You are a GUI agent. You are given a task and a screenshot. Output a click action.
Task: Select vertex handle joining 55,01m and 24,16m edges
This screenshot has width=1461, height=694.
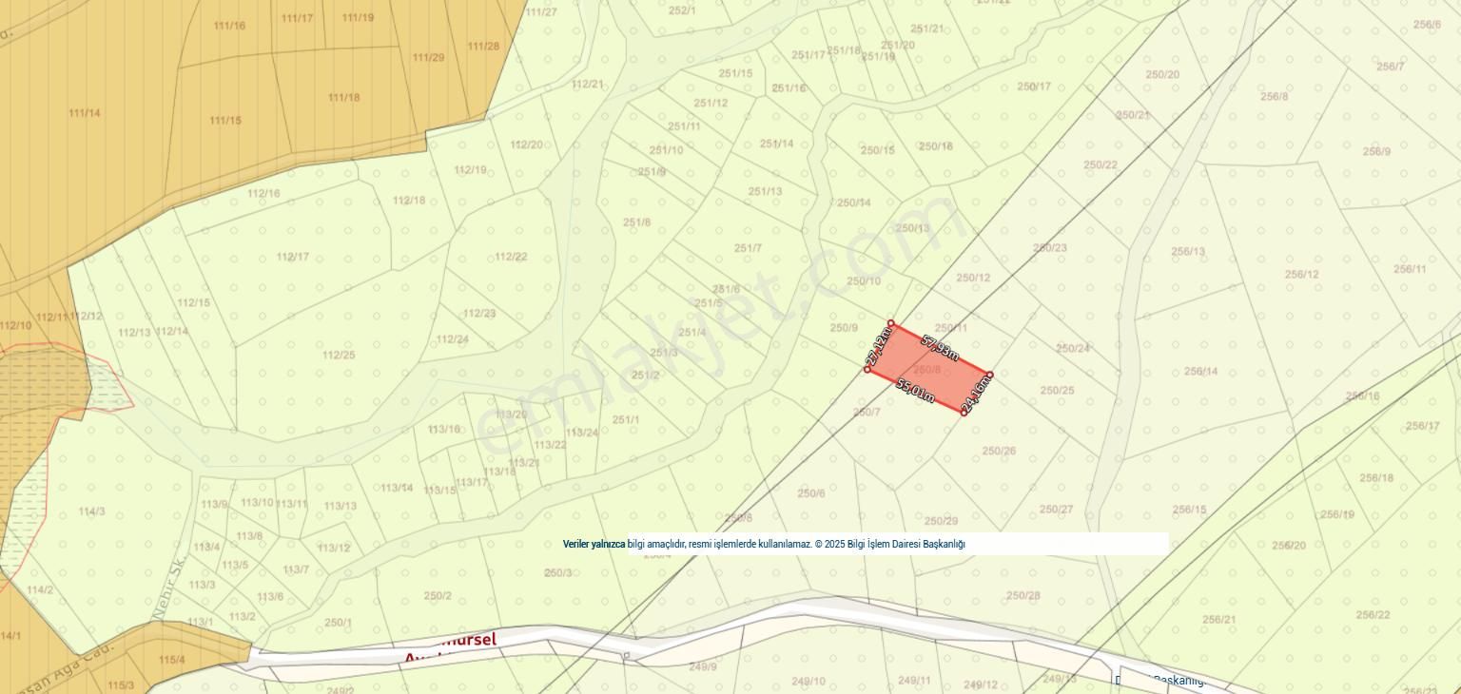point(964,413)
